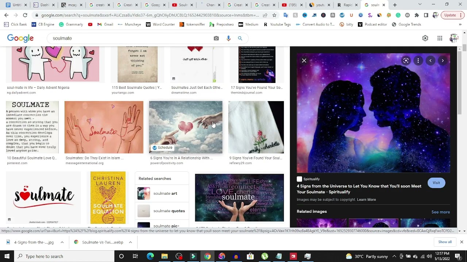Image resolution: width=467 pixels, height=262 pixels.
Task: Click the Google Translate extension icon
Action: click(286, 15)
